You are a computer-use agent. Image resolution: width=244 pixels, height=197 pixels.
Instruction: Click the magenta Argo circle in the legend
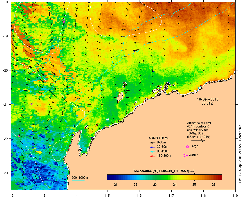[188, 147]
